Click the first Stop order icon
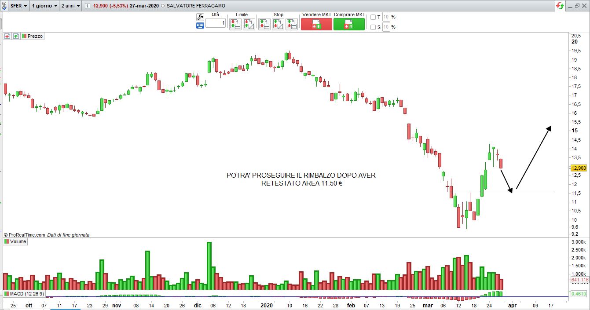This screenshot has width=590, height=310. [264, 24]
